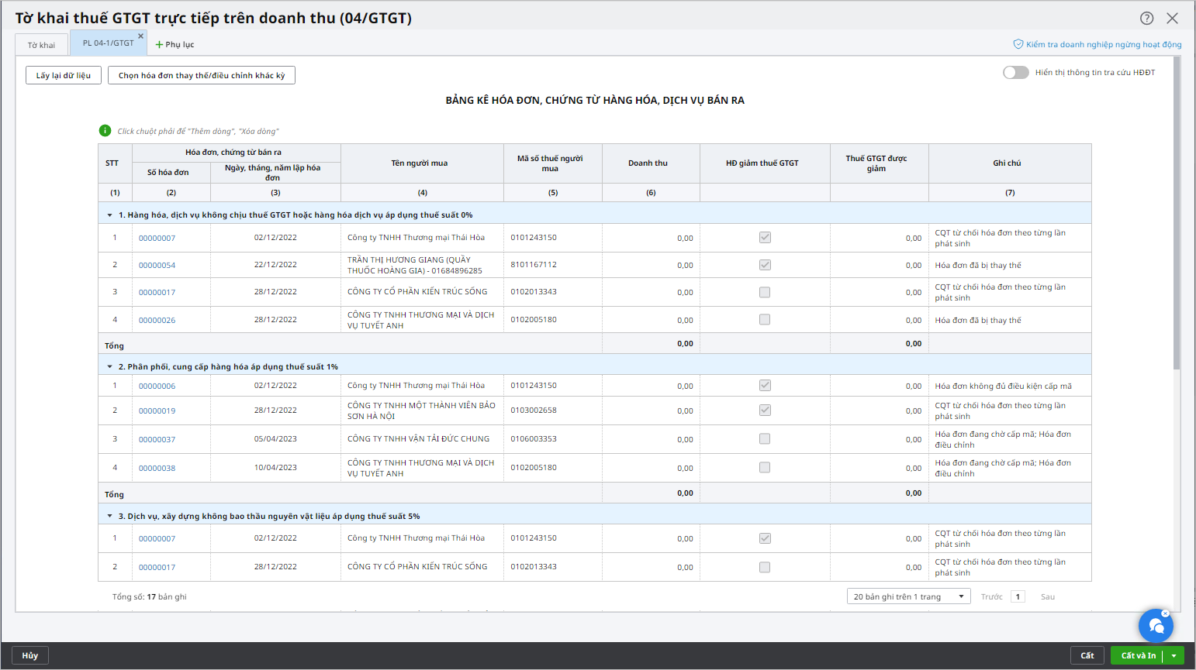
Task: Switch to the Tờ khai tab
Action: click(x=42, y=45)
